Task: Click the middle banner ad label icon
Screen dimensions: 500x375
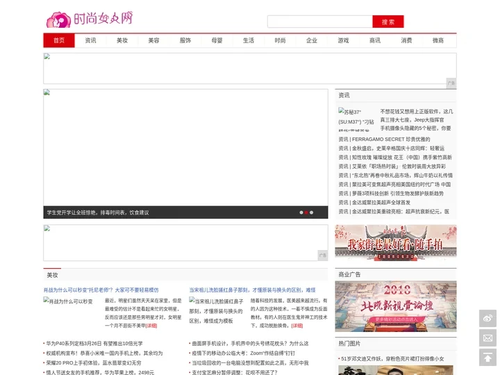Action: click(x=323, y=255)
